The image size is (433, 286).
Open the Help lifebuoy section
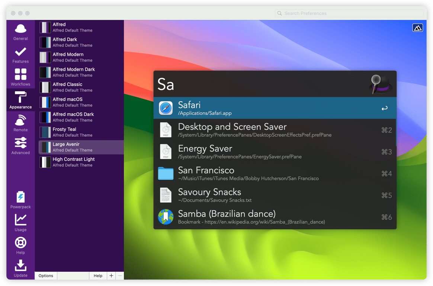20,245
